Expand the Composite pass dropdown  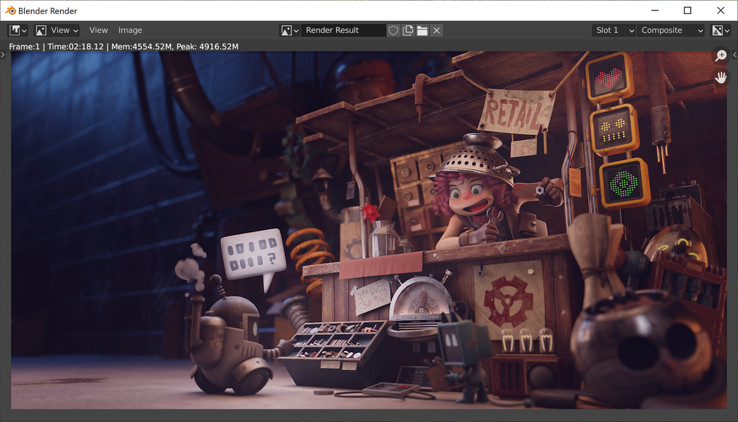click(x=670, y=30)
